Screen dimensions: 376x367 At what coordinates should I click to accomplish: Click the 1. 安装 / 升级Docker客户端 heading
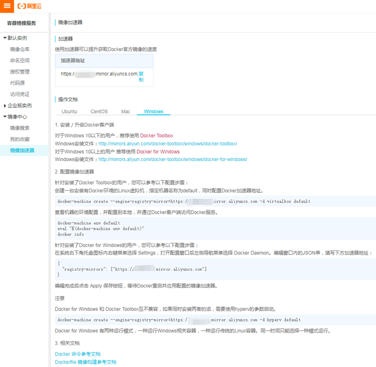pos(84,125)
